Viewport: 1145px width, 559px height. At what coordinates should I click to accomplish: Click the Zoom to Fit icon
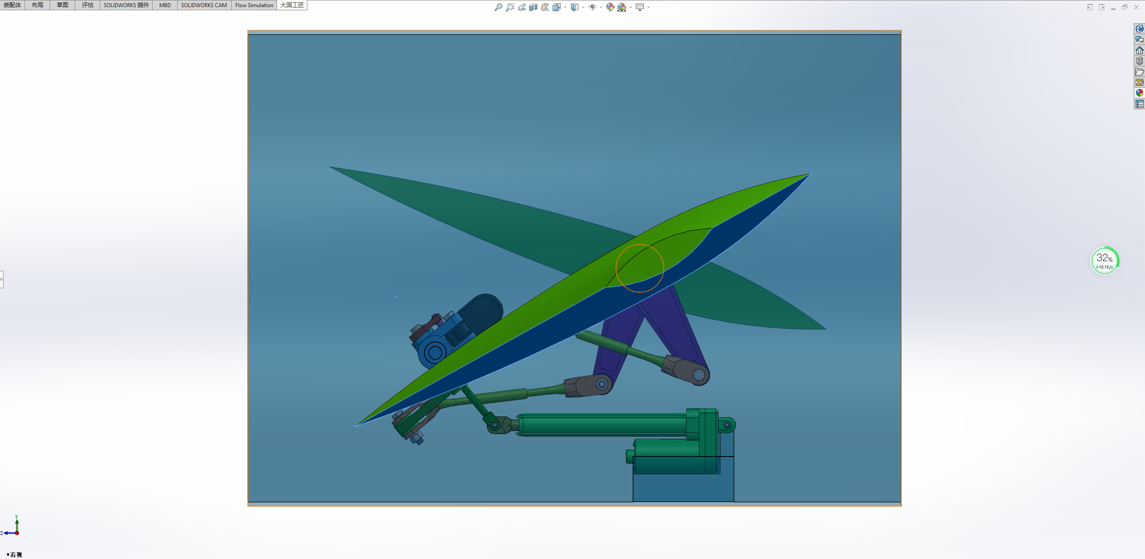coord(498,7)
